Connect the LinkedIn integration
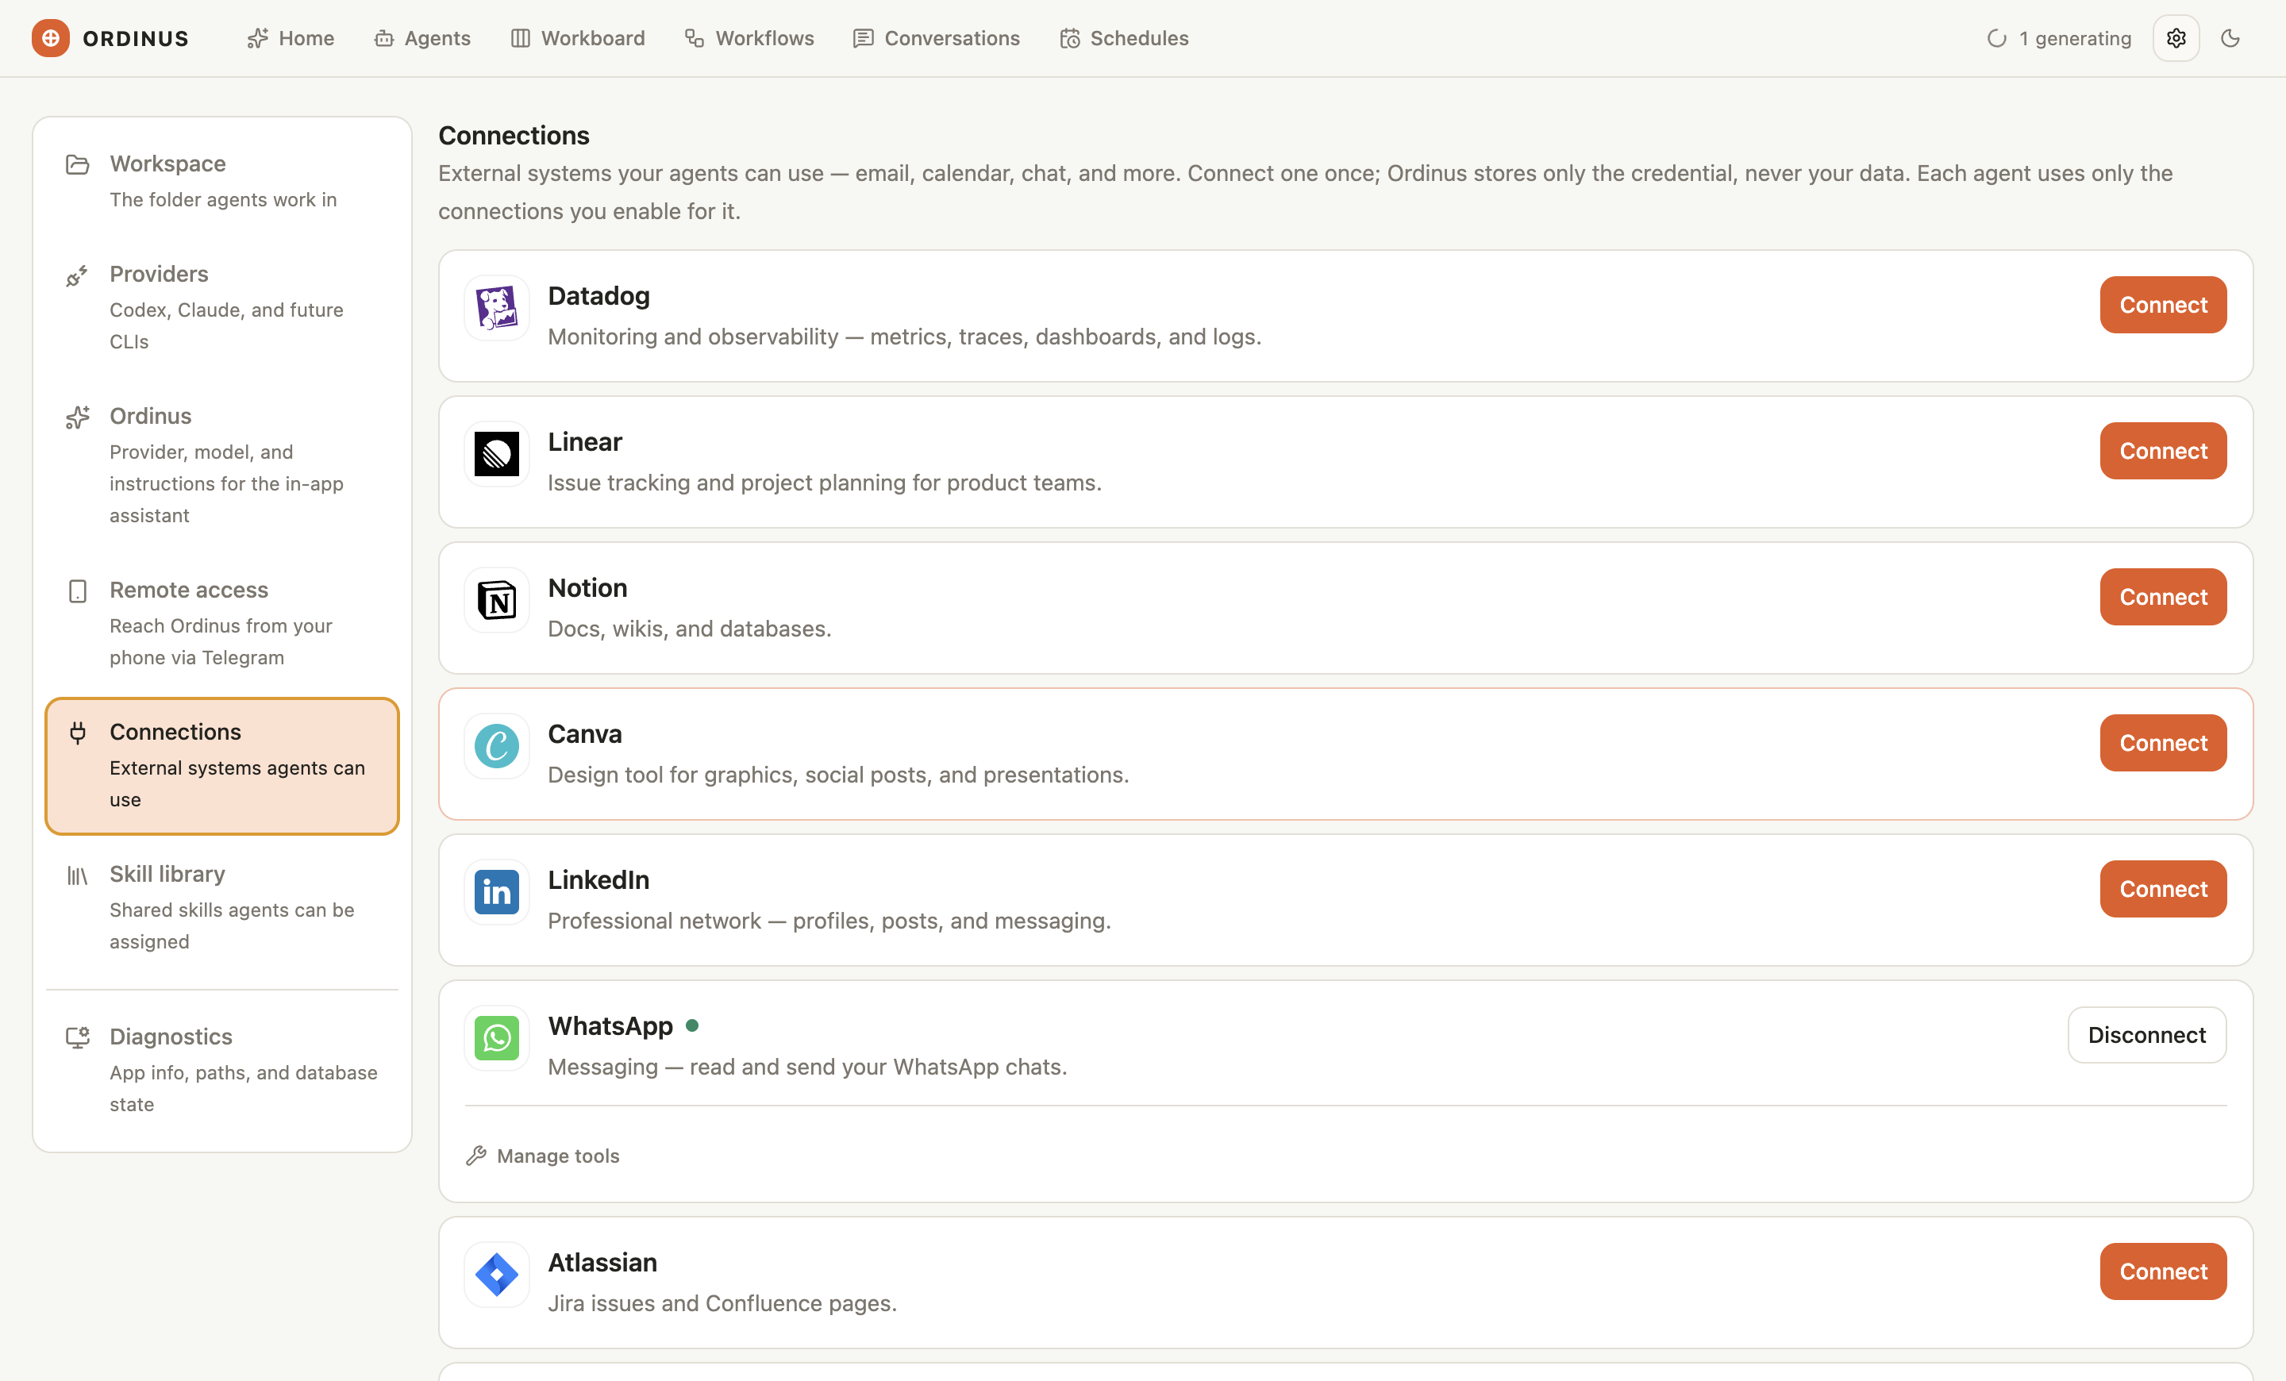 point(2163,890)
